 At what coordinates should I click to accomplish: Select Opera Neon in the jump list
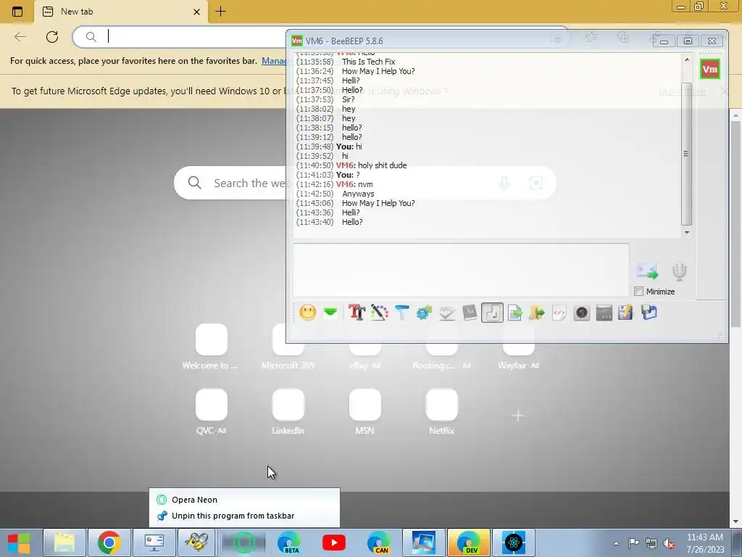click(x=244, y=500)
